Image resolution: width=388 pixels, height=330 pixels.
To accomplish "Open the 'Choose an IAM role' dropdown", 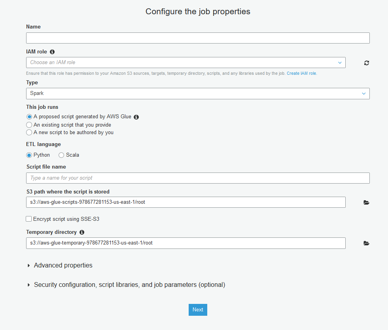I will [x=185, y=63].
